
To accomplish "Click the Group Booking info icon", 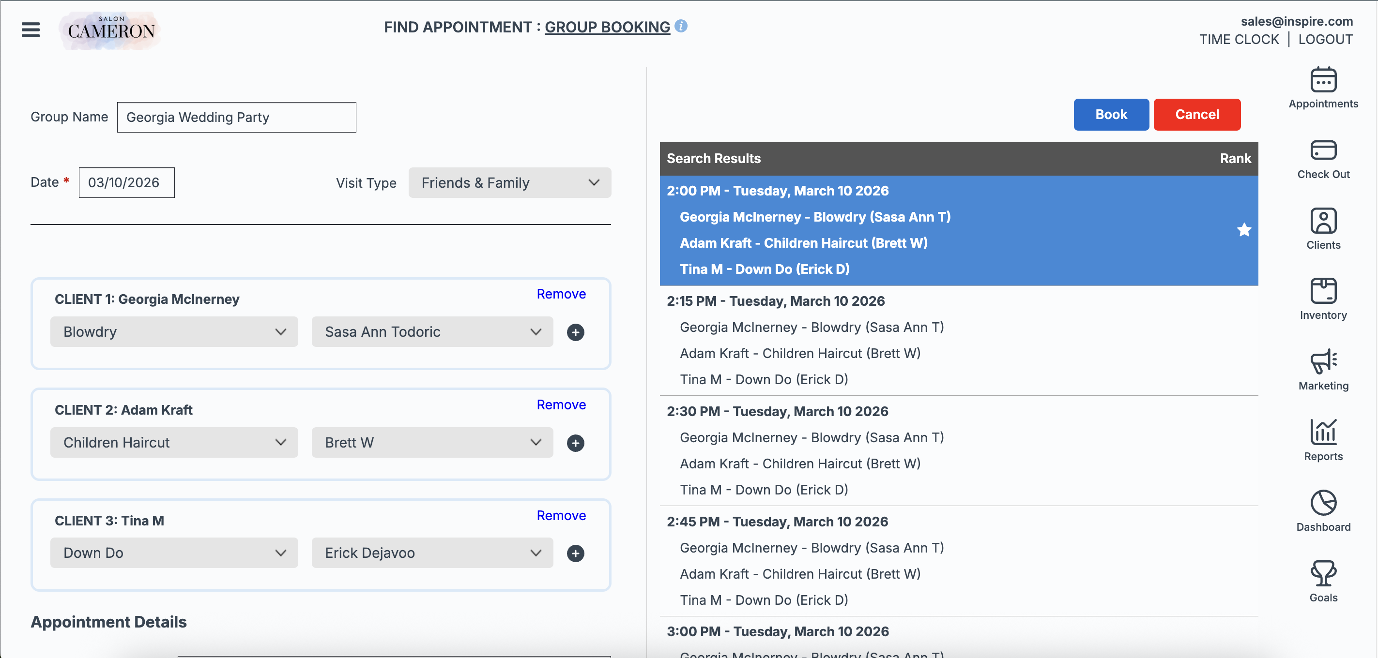I will coord(681,26).
